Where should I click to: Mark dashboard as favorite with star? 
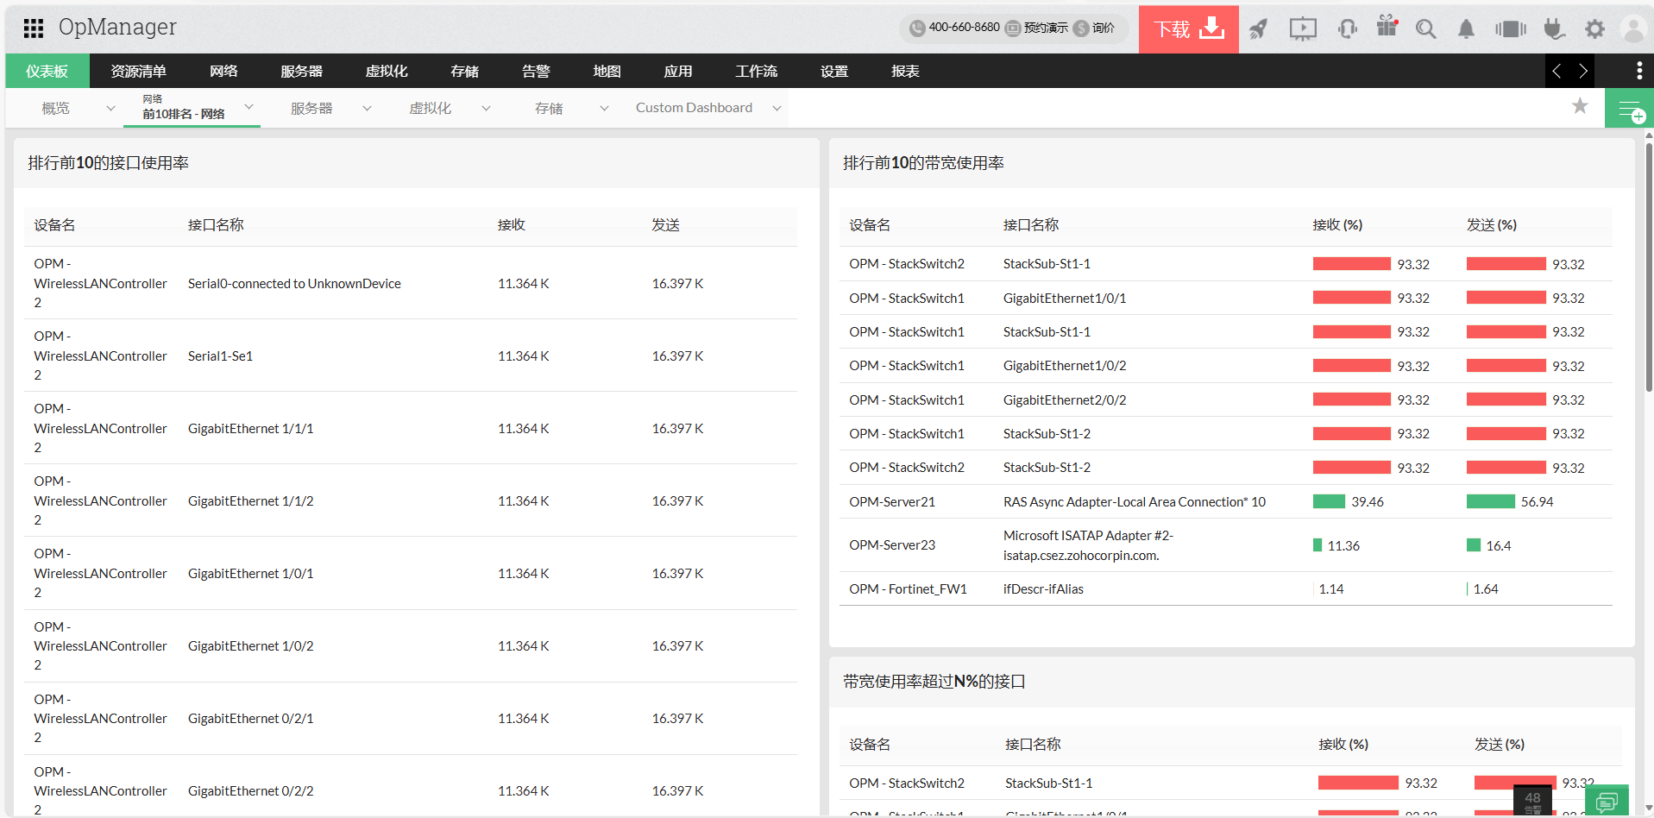point(1580,106)
